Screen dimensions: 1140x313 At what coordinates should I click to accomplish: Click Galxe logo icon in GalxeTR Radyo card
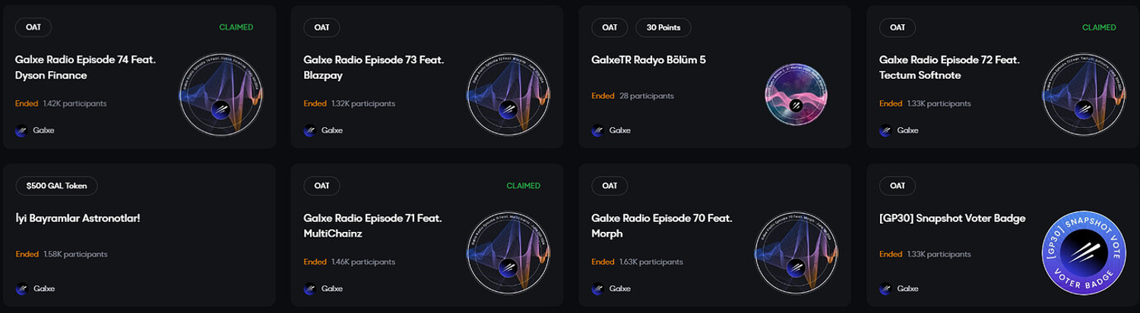point(597,130)
